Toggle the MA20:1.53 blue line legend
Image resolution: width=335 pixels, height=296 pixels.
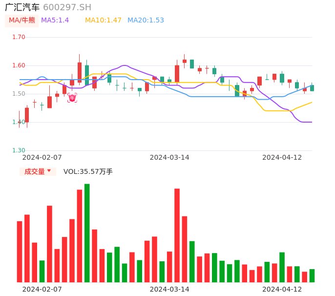pyautogui.click(x=146, y=20)
